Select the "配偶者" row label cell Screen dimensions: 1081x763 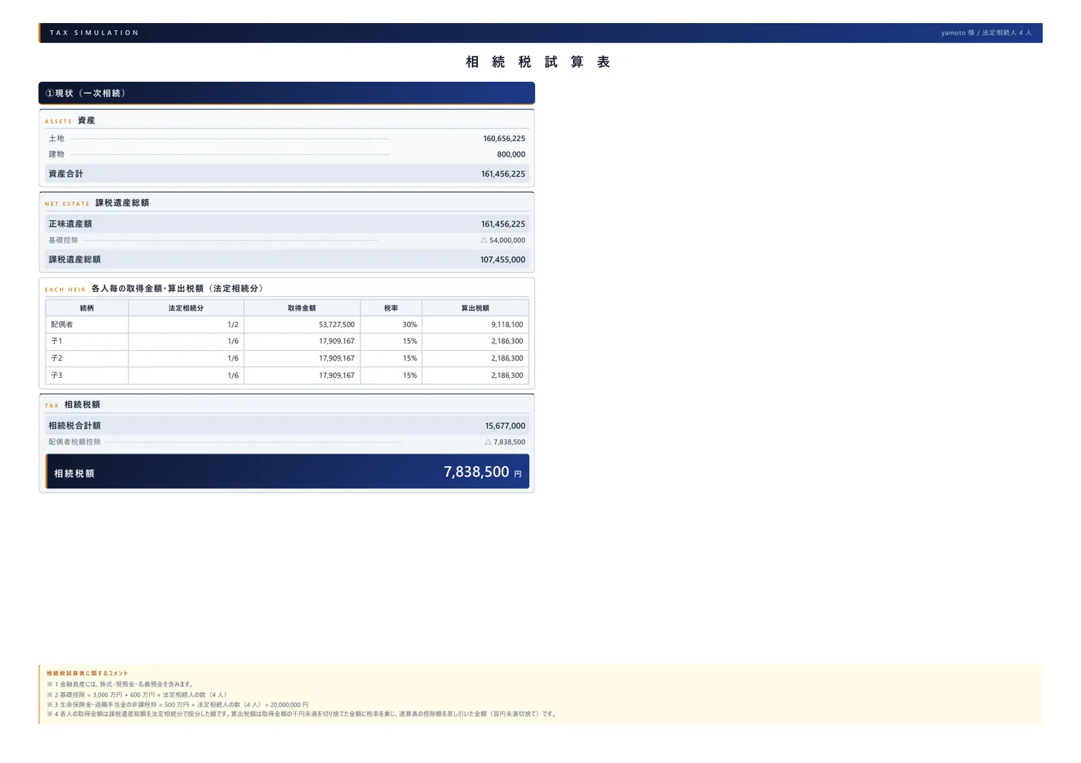86,325
